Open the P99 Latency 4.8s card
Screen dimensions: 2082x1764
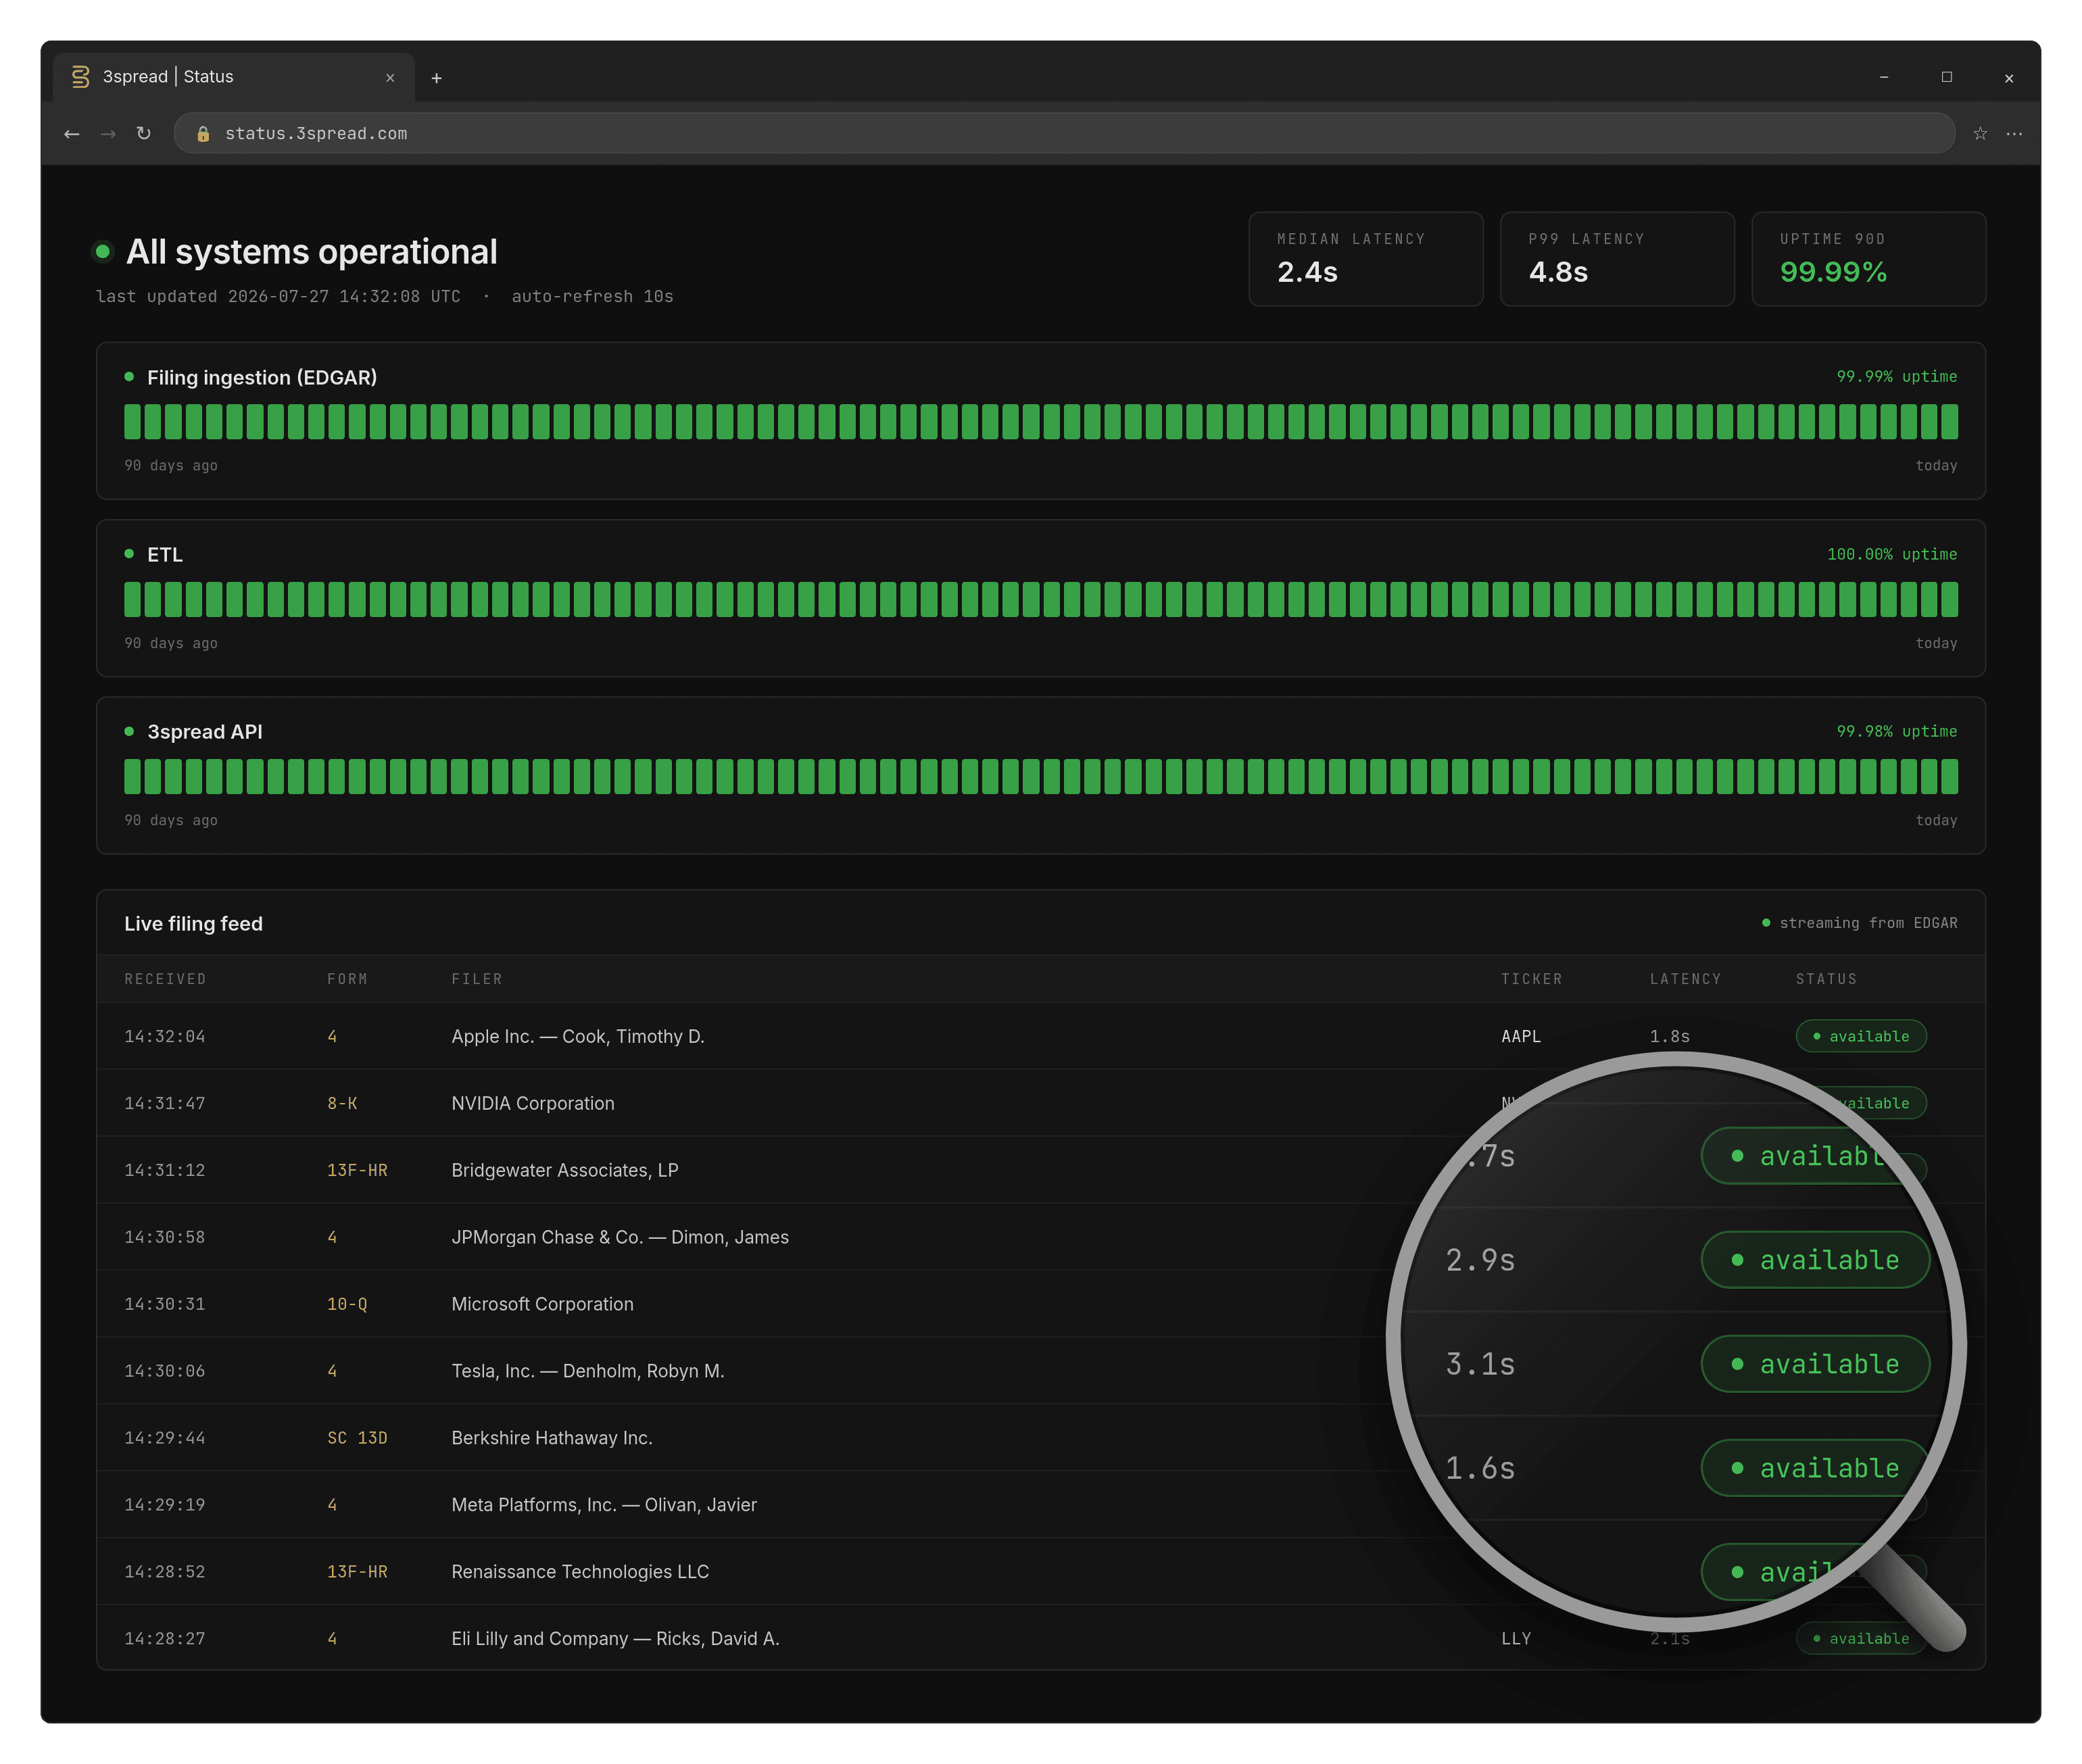coord(1617,259)
